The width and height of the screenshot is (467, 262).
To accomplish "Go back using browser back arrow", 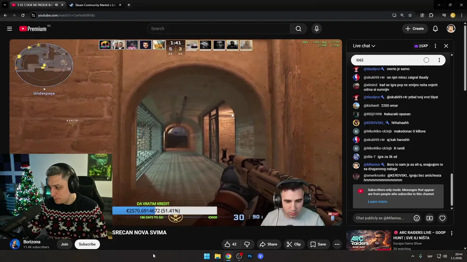I will click(x=5, y=15).
